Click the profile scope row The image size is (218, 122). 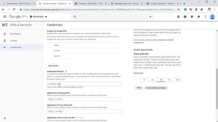click(x=84, y=50)
